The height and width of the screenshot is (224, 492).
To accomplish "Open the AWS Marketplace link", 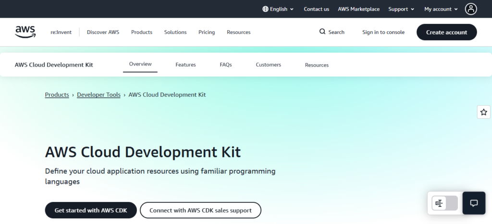I will click(x=358, y=9).
